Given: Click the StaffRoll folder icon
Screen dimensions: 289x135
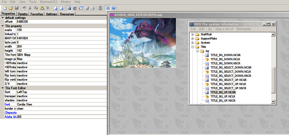Looking at the screenshot, I should pyautogui.click(x=197, y=35).
